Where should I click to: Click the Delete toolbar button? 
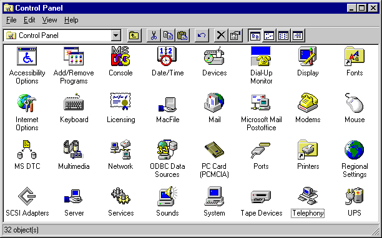(221, 36)
